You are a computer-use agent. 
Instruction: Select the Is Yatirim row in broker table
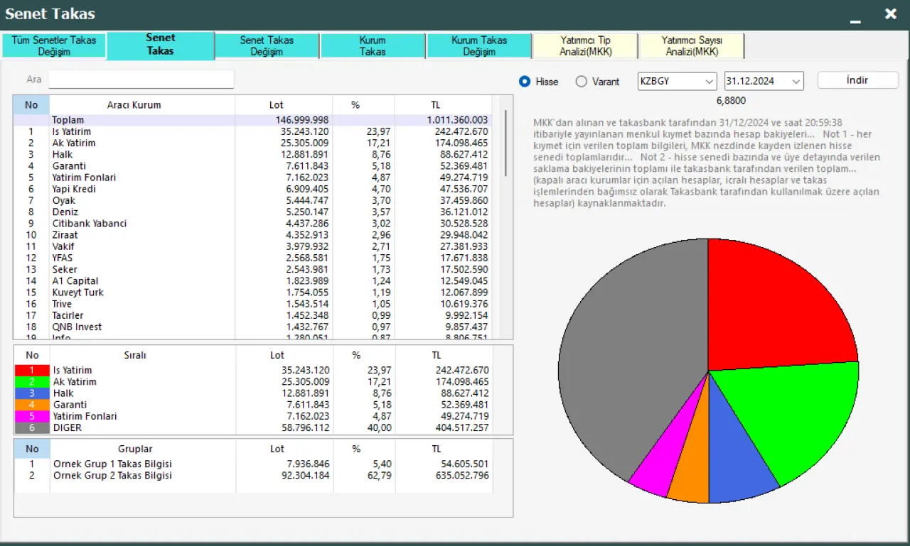tap(252, 131)
